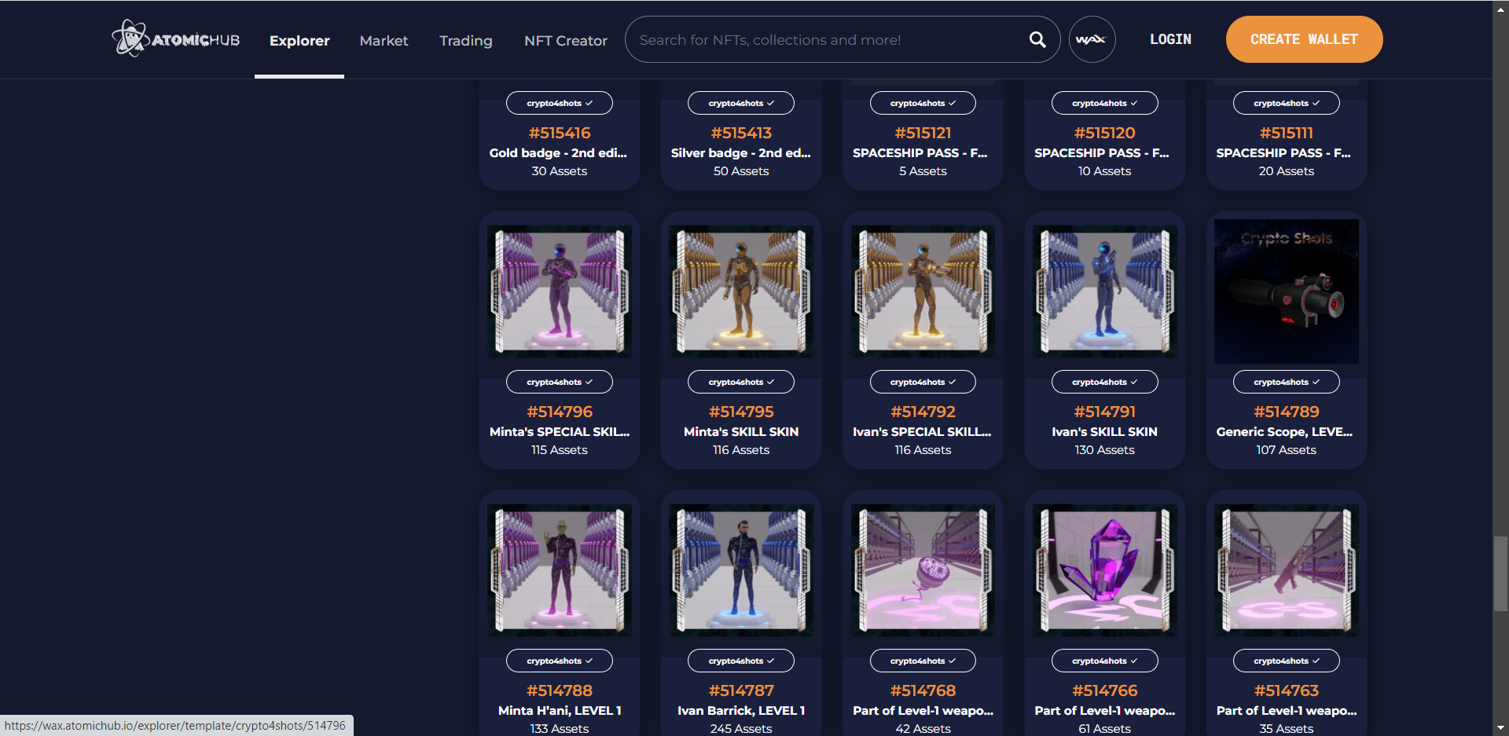Open template link #514791
Screen dimensions: 1509x736
click(1104, 412)
